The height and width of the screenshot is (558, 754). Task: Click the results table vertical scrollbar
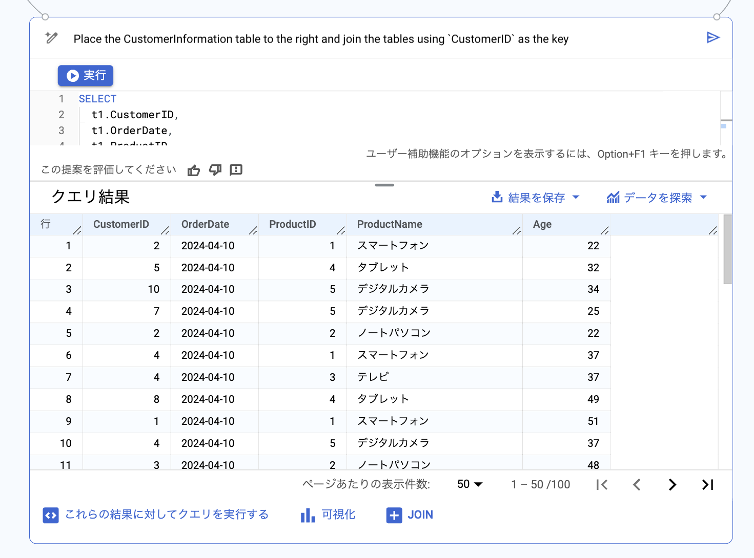[x=727, y=249]
